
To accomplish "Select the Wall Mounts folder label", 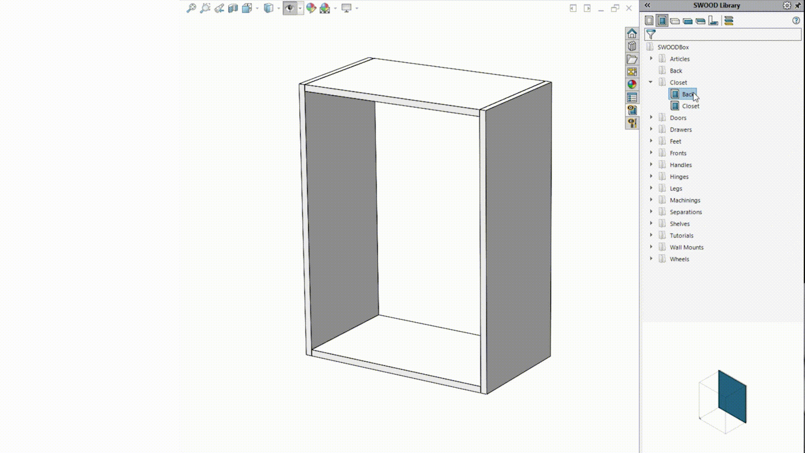I will 686,247.
